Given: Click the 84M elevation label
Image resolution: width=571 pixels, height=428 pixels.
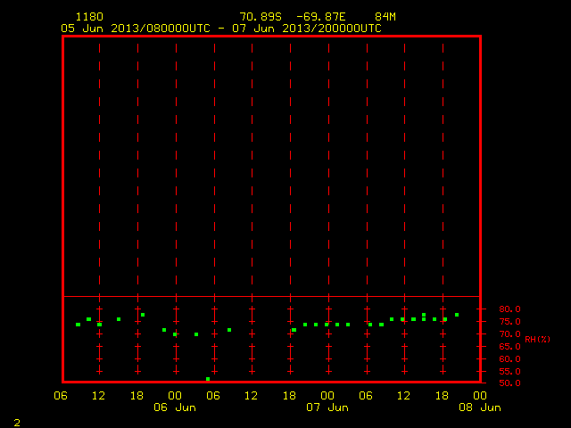Looking at the screenshot, I should point(385,17).
